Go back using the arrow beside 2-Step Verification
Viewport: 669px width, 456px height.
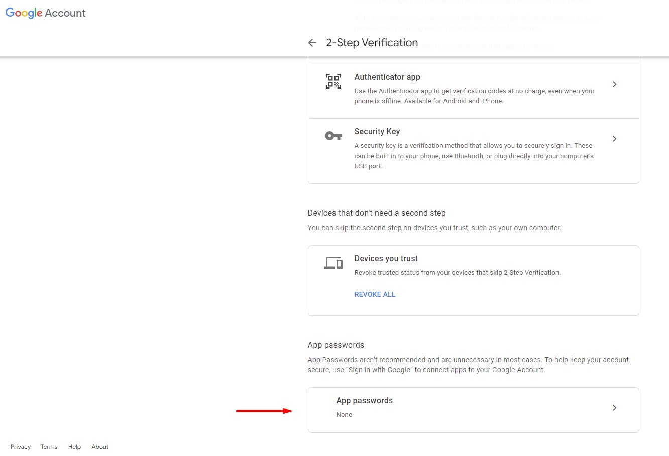[312, 43]
